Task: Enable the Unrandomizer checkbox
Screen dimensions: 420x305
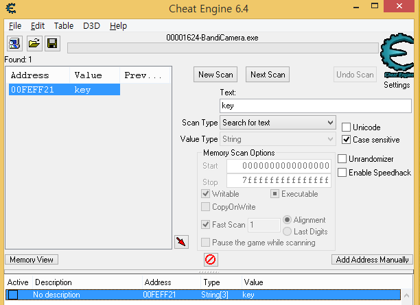Action: pos(342,158)
